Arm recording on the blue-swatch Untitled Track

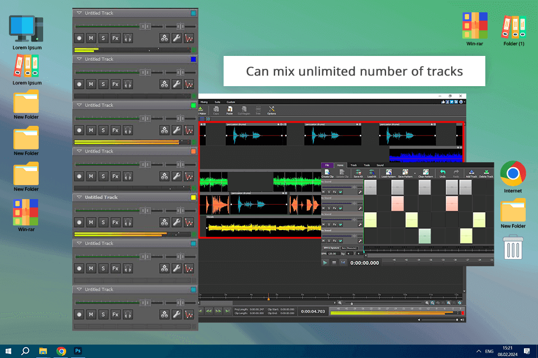[79, 84]
